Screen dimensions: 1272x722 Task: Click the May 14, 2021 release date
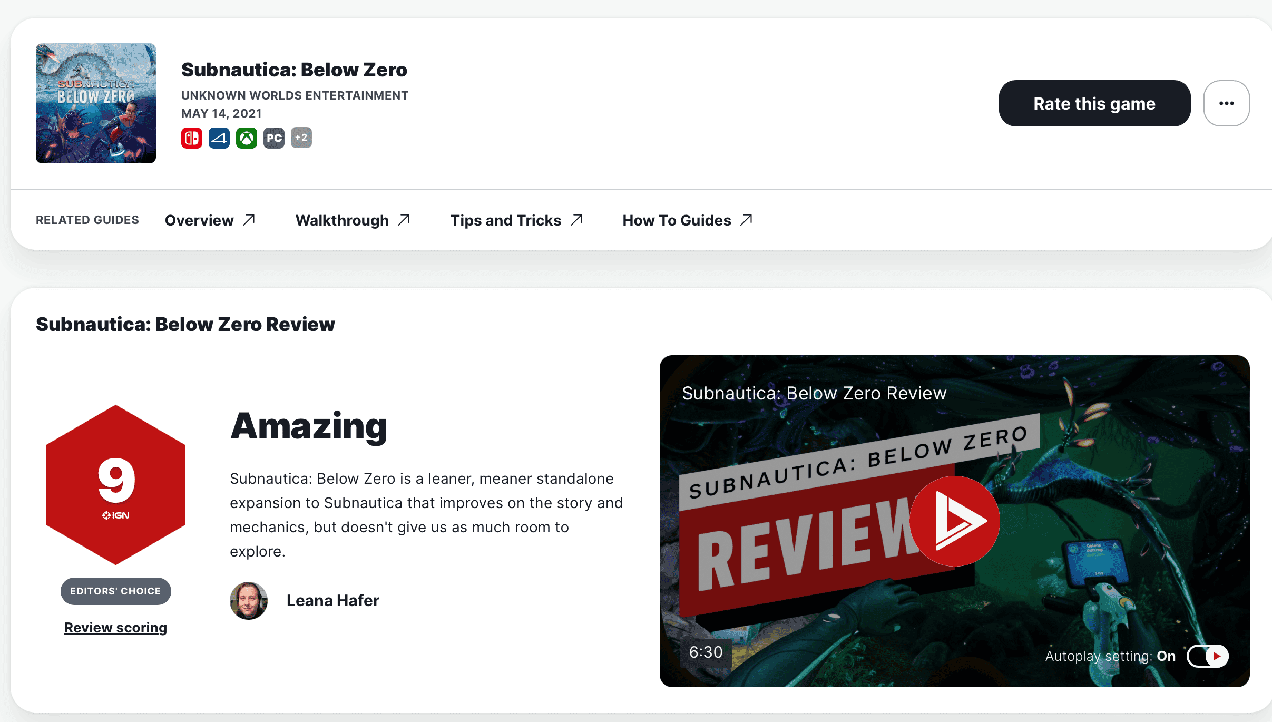tap(221, 113)
